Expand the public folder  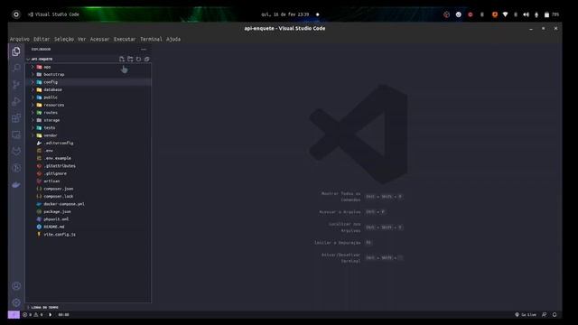tap(89, 97)
